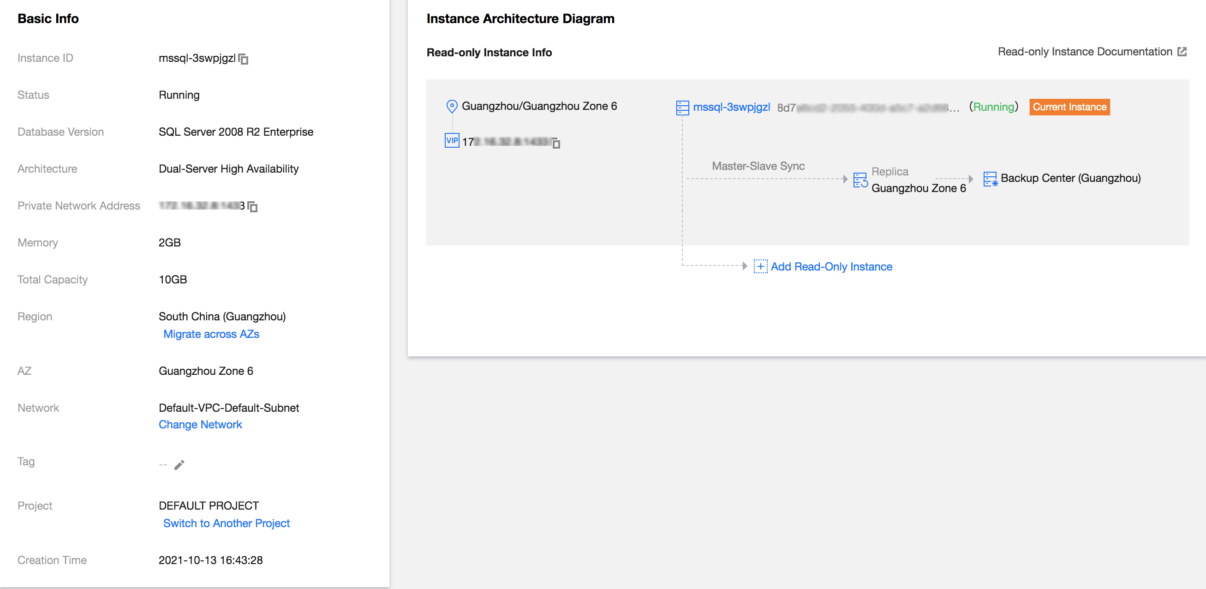Copy the VIP address in diagram
The height and width of the screenshot is (589, 1206).
click(556, 144)
